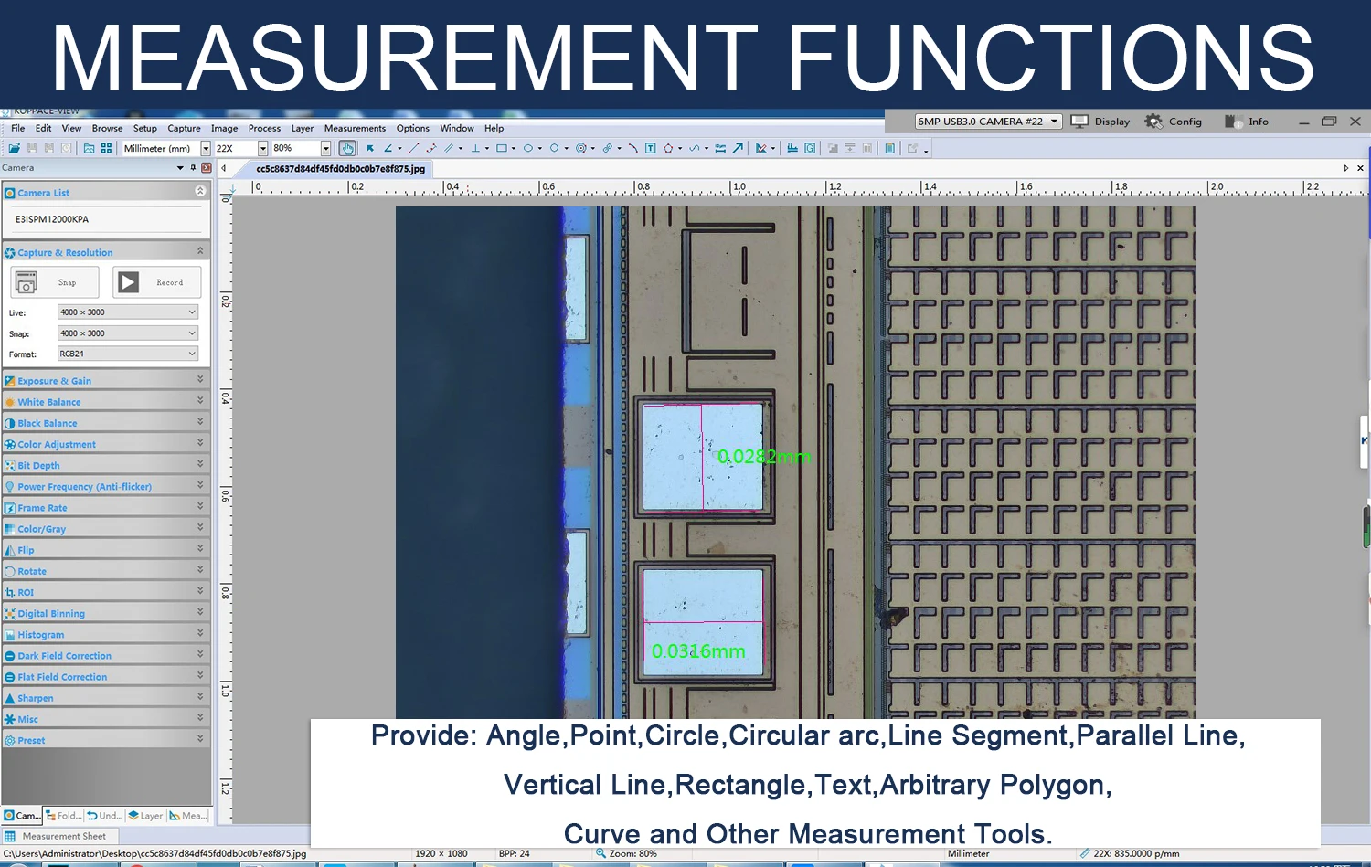Pin the Camera panel
The image size is (1371, 867).
click(x=193, y=168)
